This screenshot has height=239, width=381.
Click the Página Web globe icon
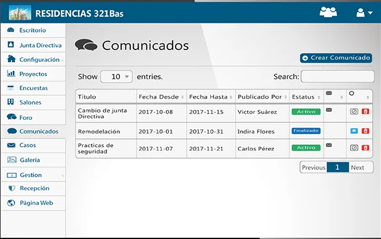coord(11,203)
